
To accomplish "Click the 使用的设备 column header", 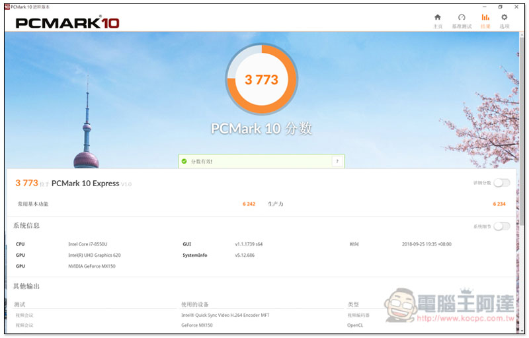I will (x=194, y=305).
